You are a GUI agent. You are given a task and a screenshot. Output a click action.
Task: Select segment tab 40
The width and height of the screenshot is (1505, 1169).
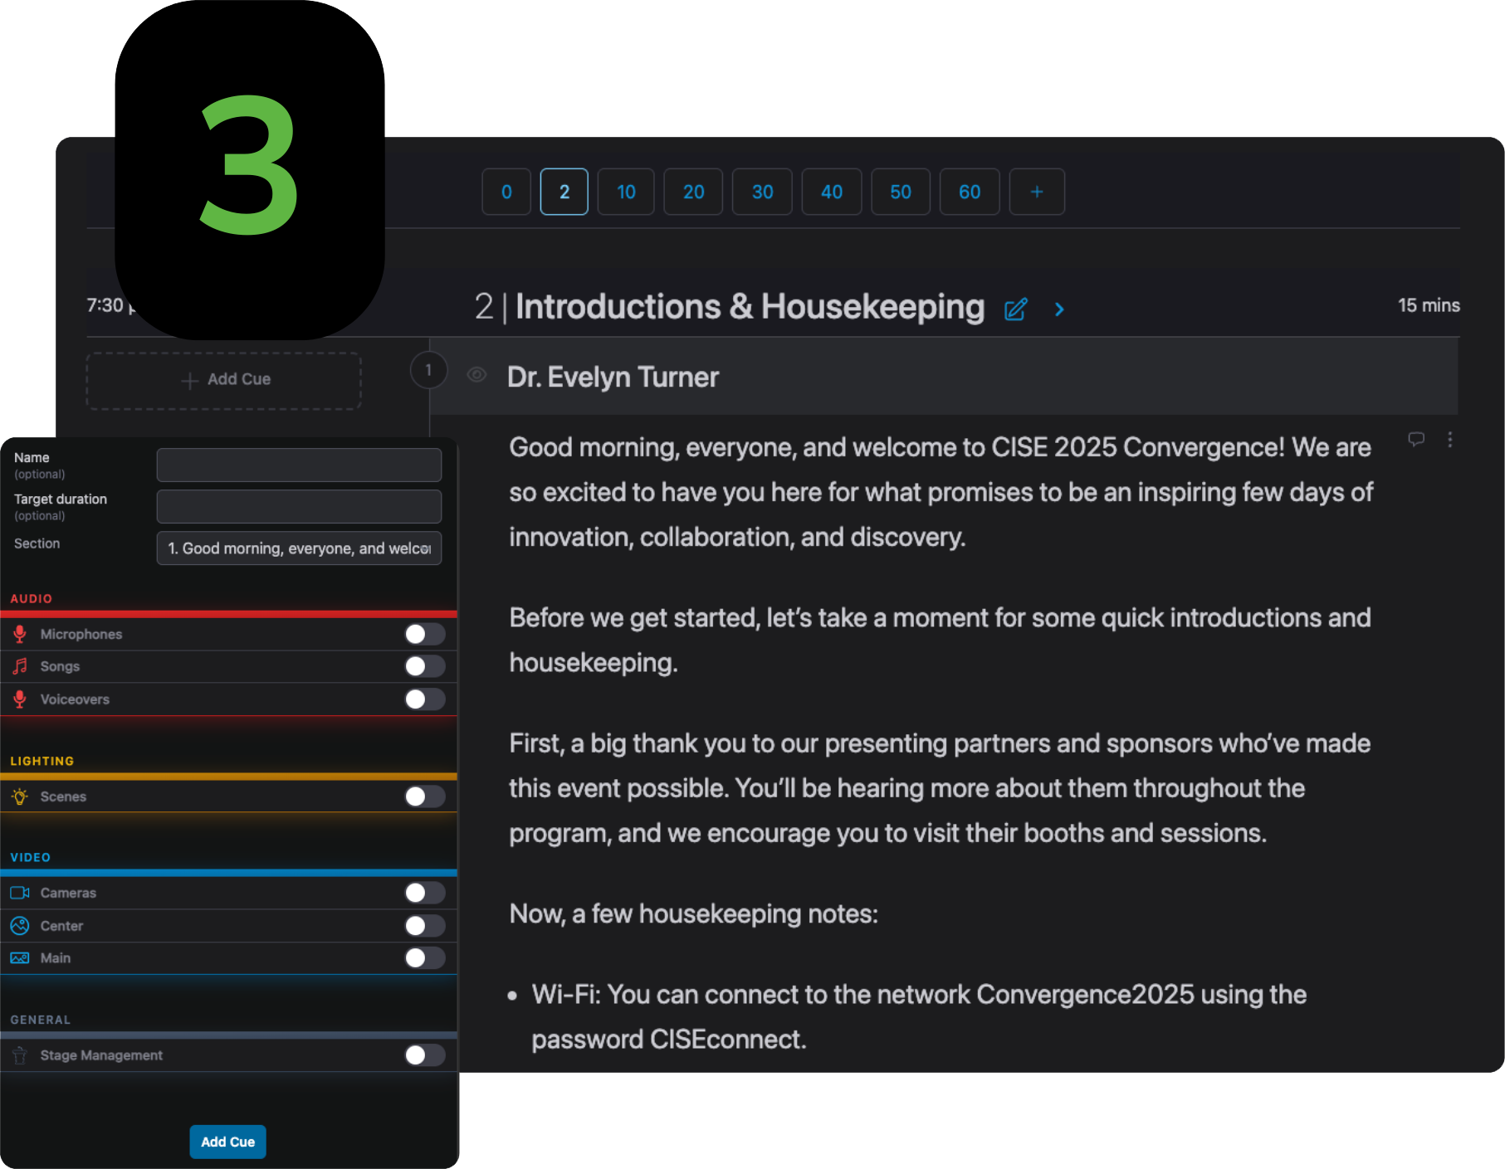coord(832,192)
